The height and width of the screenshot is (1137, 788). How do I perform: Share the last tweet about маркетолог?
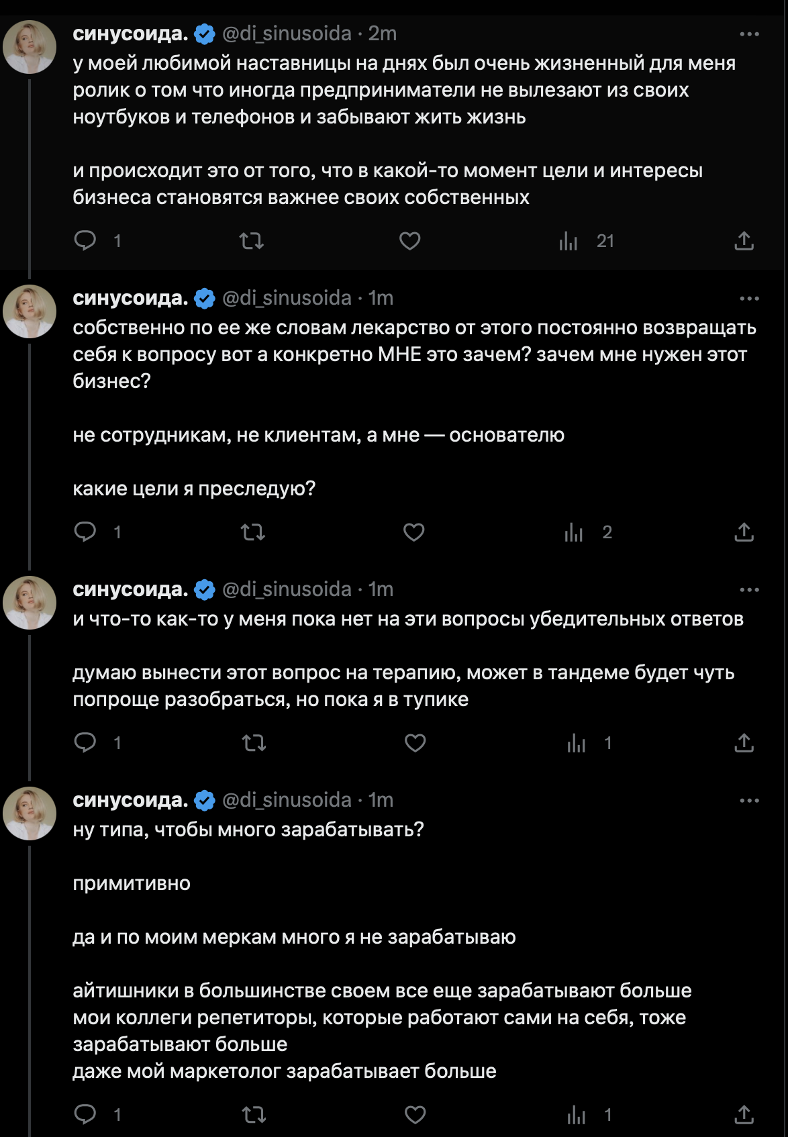tap(744, 1115)
